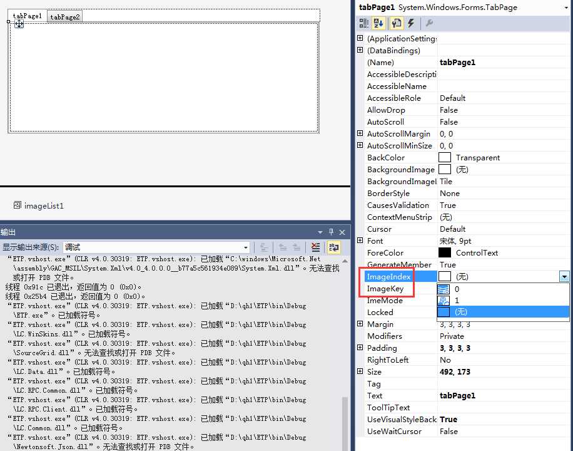Click the BackgroundImage preview swatch
The height and width of the screenshot is (451, 573).
[444, 169]
